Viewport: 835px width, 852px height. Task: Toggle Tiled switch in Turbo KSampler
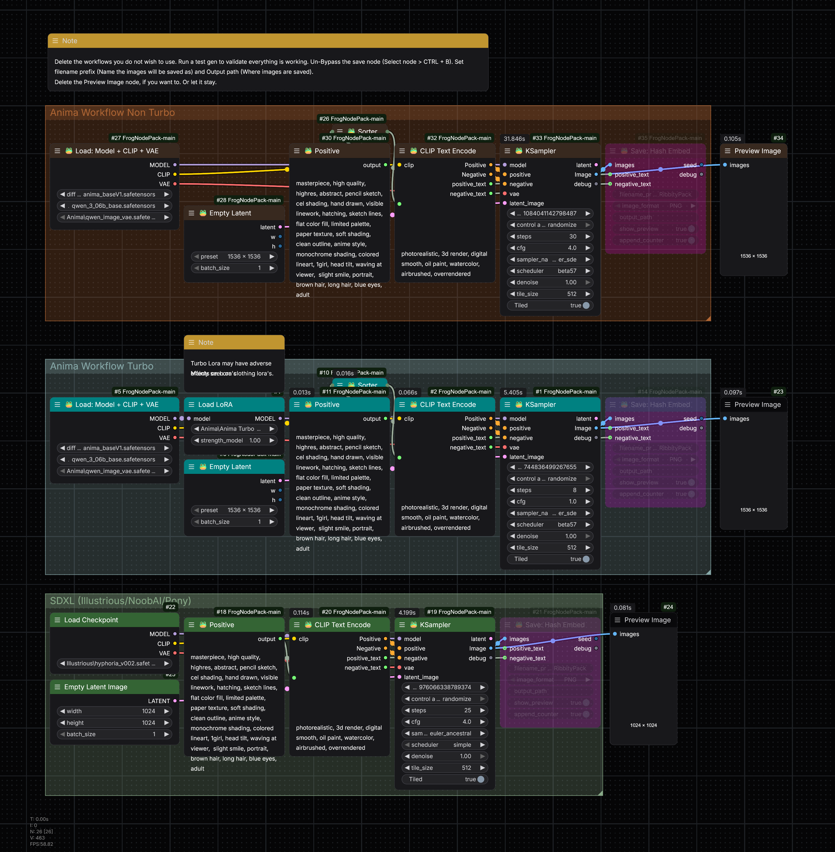point(586,559)
